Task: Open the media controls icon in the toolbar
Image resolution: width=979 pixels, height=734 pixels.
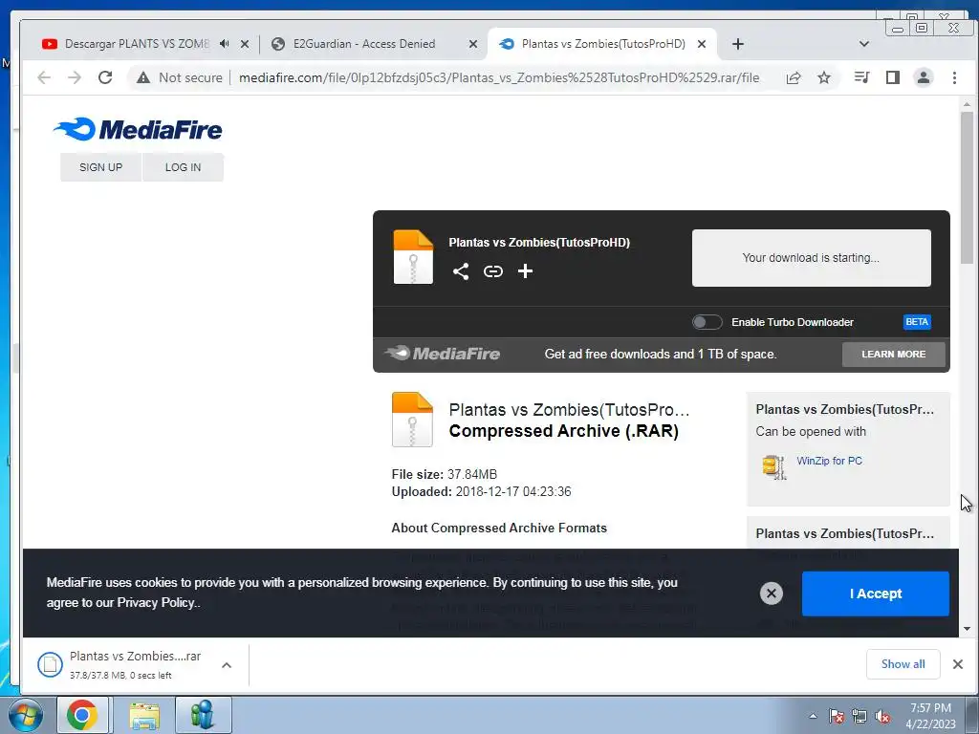Action: tap(861, 77)
